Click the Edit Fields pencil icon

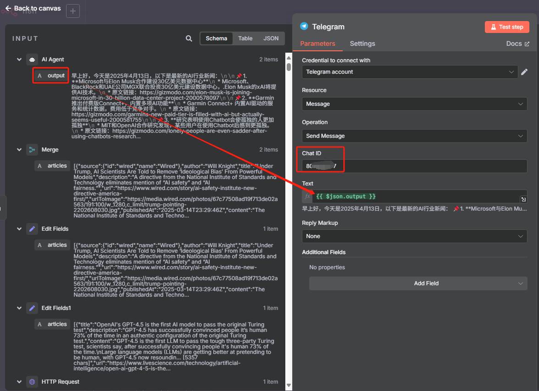pos(32,229)
